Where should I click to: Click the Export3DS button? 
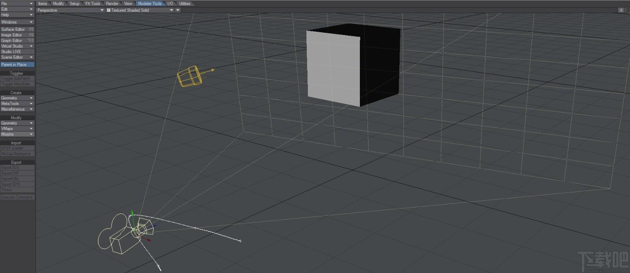17,168
